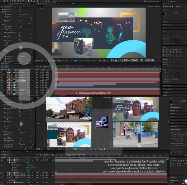Collapse the CC Particle Systems II effect
The image size is (187, 185).
[x=1, y=8]
